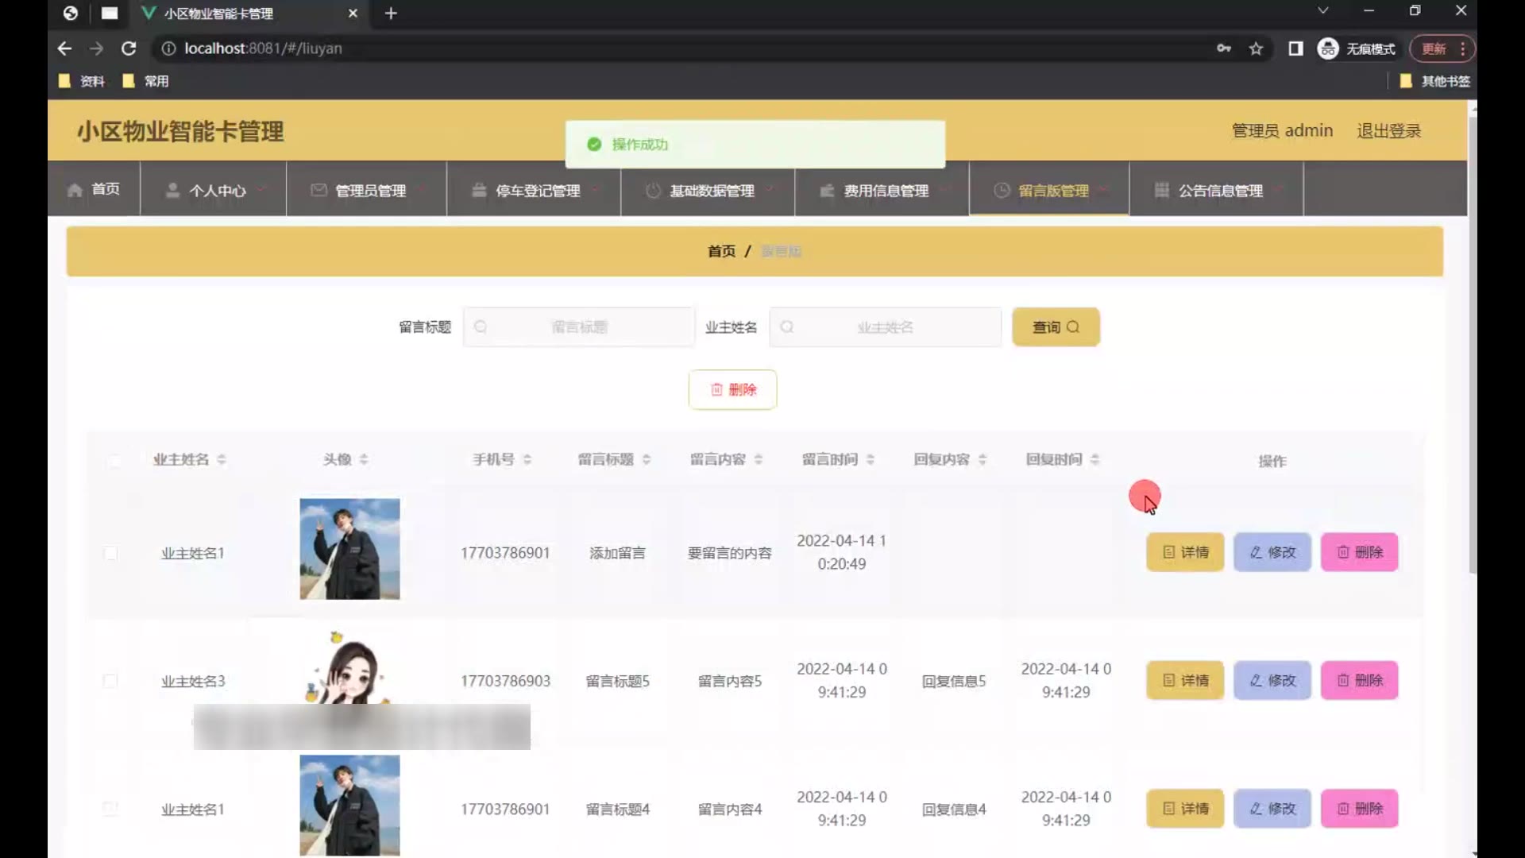Click 退出登录 to log out
The image size is (1525, 858).
click(x=1388, y=131)
